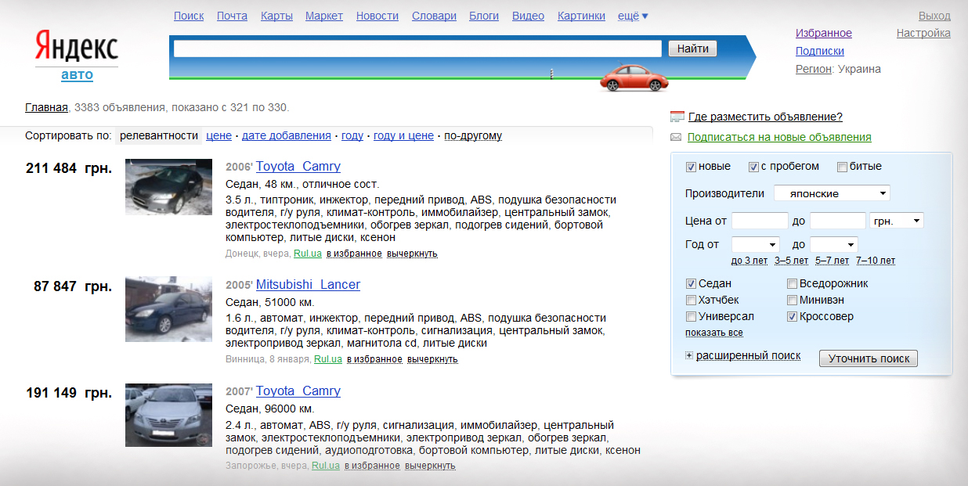The height and width of the screenshot is (486, 968).
Task: Open Карты in top navigation
Action: pyautogui.click(x=276, y=16)
